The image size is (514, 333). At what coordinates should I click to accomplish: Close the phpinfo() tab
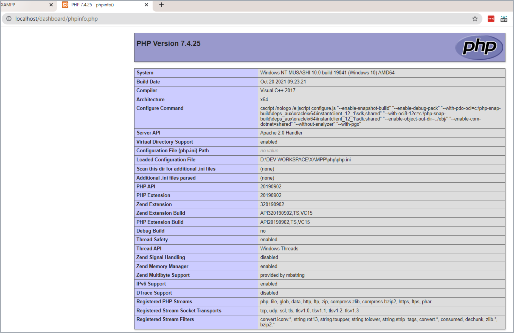pyautogui.click(x=147, y=5)
